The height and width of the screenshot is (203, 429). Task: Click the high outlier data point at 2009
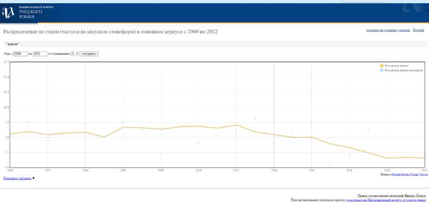pos(179,72)
